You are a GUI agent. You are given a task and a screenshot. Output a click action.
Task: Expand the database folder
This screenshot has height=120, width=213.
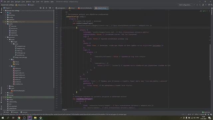pos(6,19)
